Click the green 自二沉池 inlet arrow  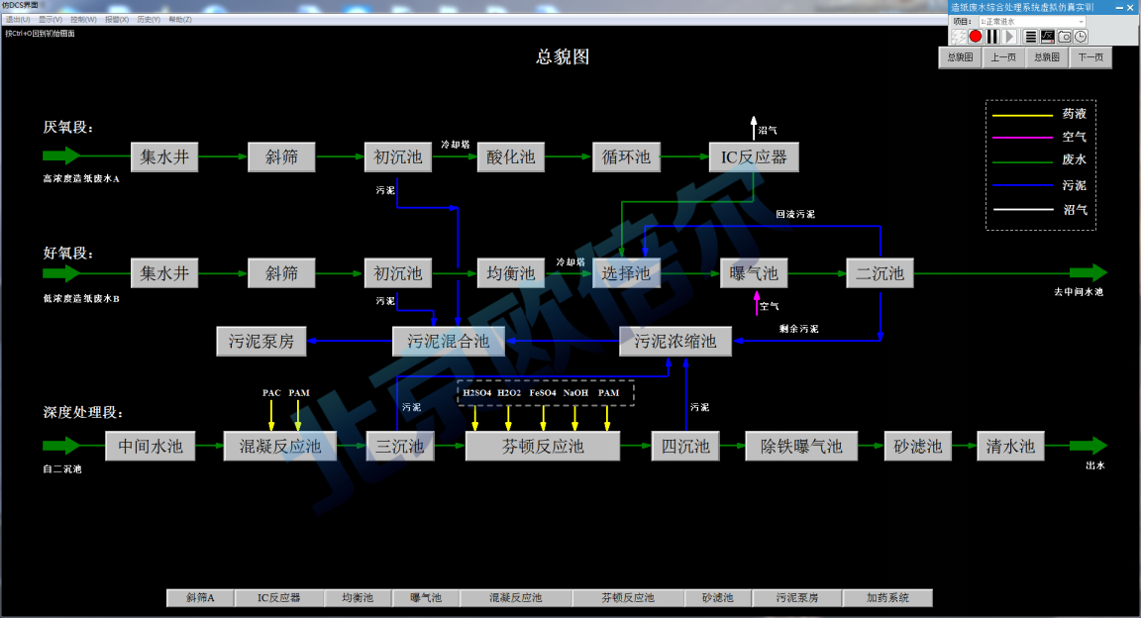click(x=61, y=446)
